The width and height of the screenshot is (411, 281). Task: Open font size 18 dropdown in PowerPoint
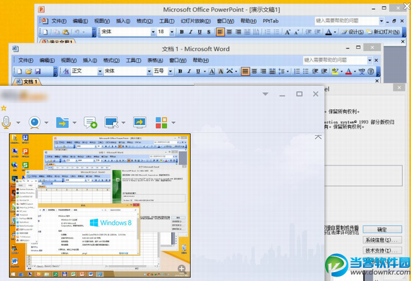172,32
